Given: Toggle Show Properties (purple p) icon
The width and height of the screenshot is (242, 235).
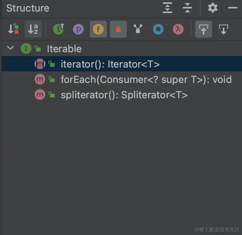Looking at the screenshot, I should [x=78, y=29].
